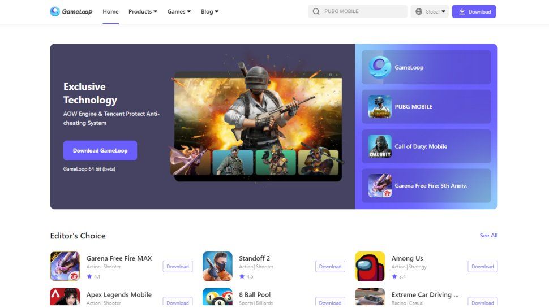
Task: Open the Home tab
Action: coord(110,11)
